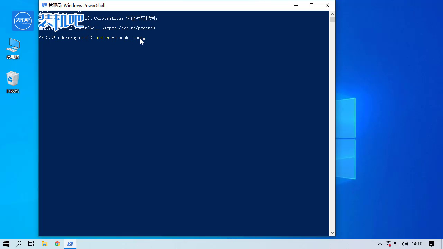Open 此电脑 desktop icon
Image resolution: width=443 pixels, height=249 pixels.
point(13,49)
